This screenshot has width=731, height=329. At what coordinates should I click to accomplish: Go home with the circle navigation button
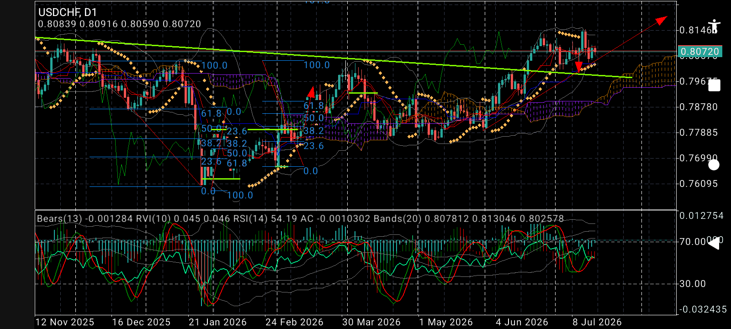point(714,165)
